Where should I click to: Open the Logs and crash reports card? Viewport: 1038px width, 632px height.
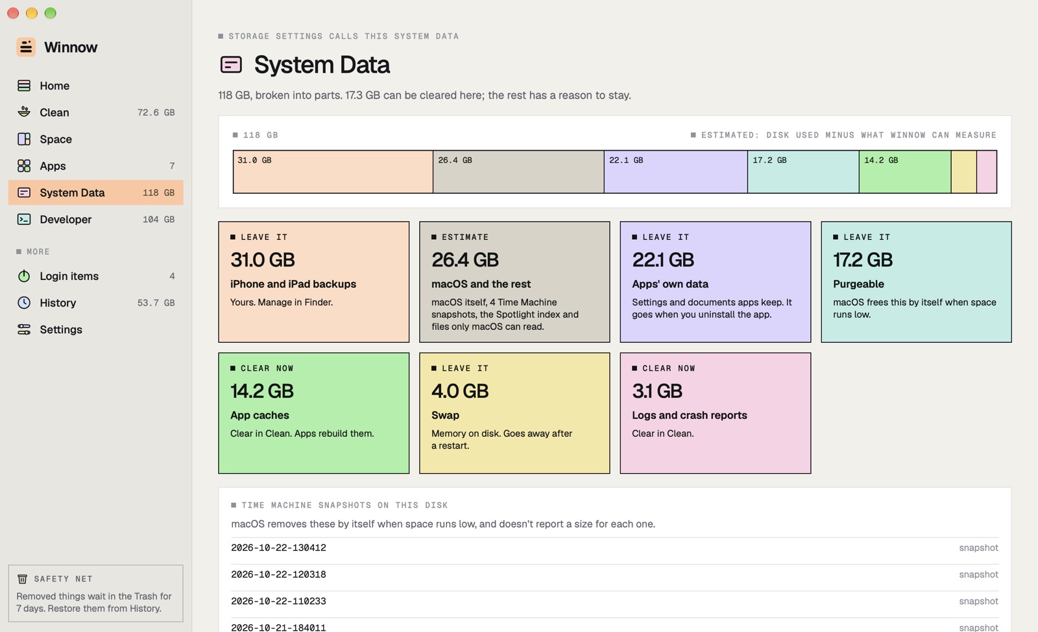(716, 413)
